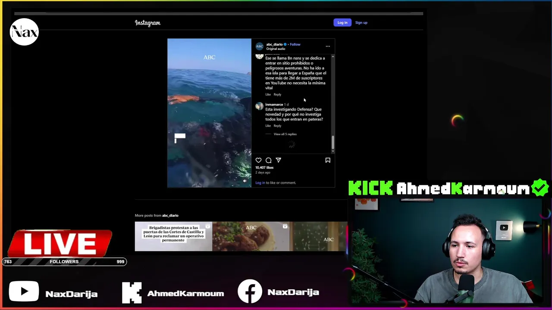Open the food dish post thumbnail
Screen dimensions: 552x310
(x=251, y=236)
